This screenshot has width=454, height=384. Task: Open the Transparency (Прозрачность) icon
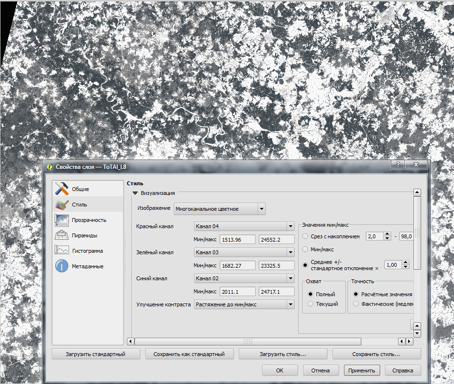click(62, 220)
